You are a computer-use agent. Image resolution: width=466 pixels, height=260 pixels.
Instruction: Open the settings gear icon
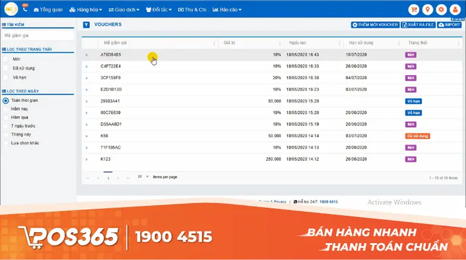441,10
